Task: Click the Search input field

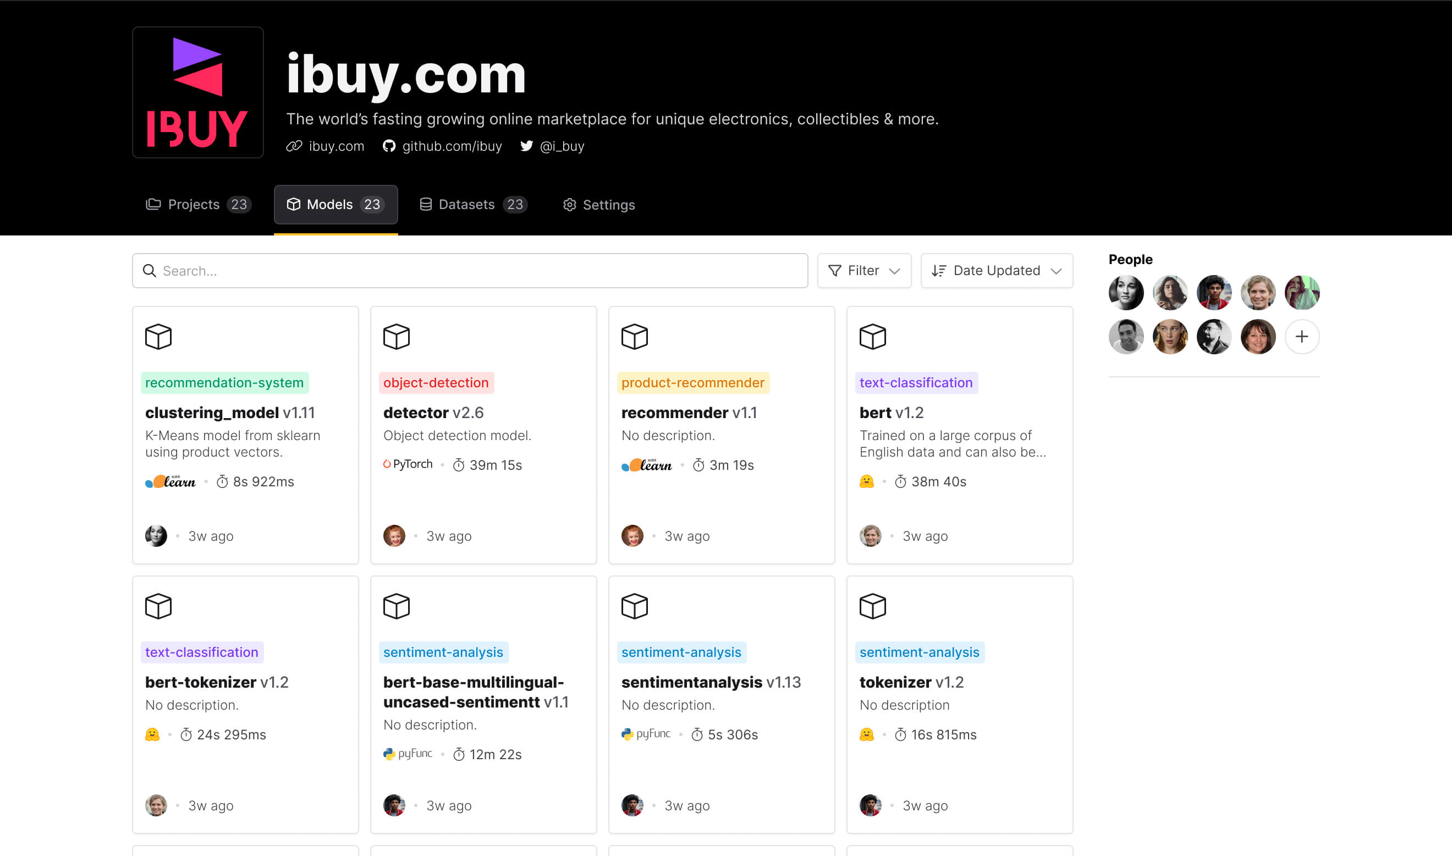Action: (470, 271)
